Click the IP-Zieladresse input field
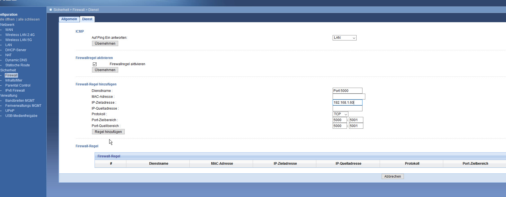Image resolution: width=506 pixels, height=197 pixels. (347, 103)
